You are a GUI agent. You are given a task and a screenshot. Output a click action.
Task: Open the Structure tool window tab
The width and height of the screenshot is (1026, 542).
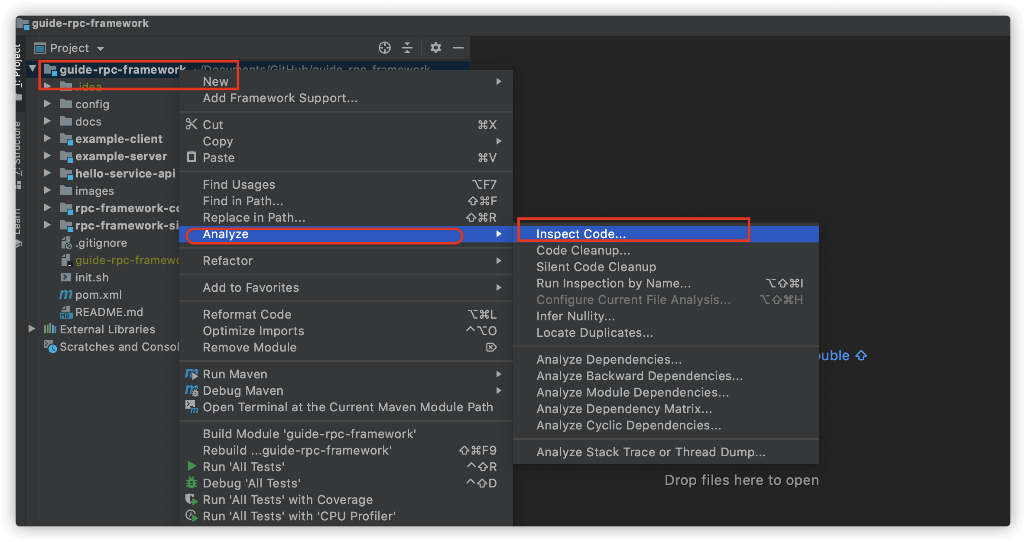18,152
